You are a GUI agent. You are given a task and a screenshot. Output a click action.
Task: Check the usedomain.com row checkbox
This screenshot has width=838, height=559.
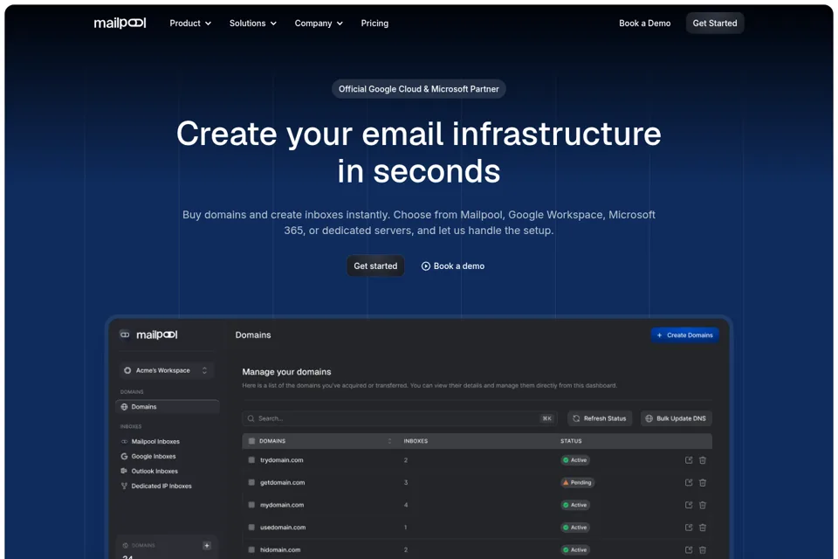251,528
